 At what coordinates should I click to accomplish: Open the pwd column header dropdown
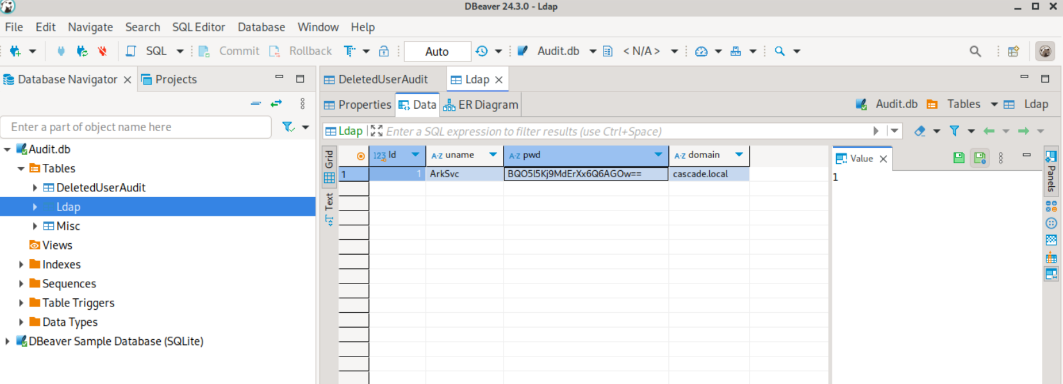tap(658, 155)
